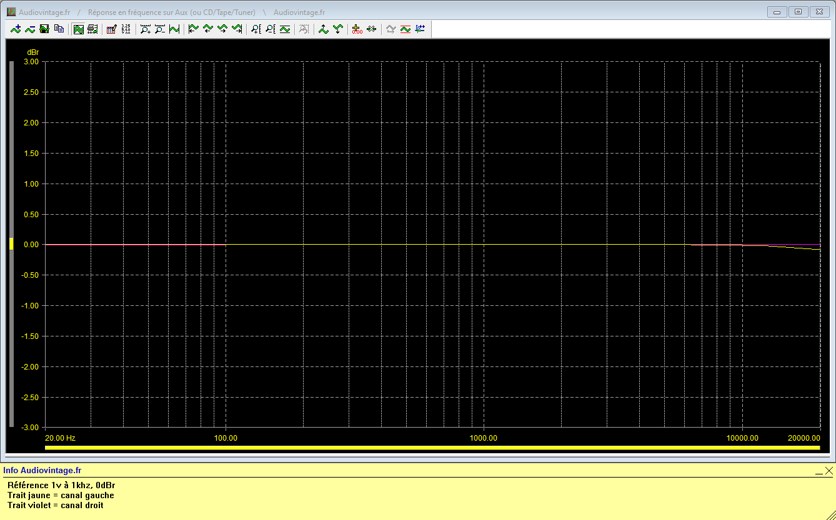
Task: Click the yellow horizontal range bar below graph
Action: coord(432,448)
